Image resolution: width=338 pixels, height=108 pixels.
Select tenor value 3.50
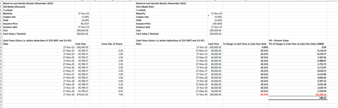click(x=120, y=71)
